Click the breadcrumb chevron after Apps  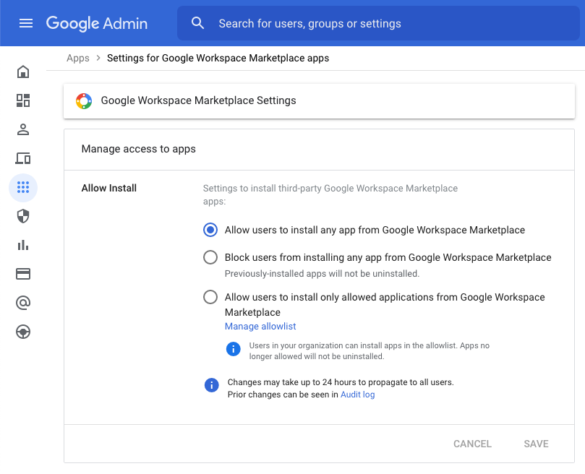[98, 59]
